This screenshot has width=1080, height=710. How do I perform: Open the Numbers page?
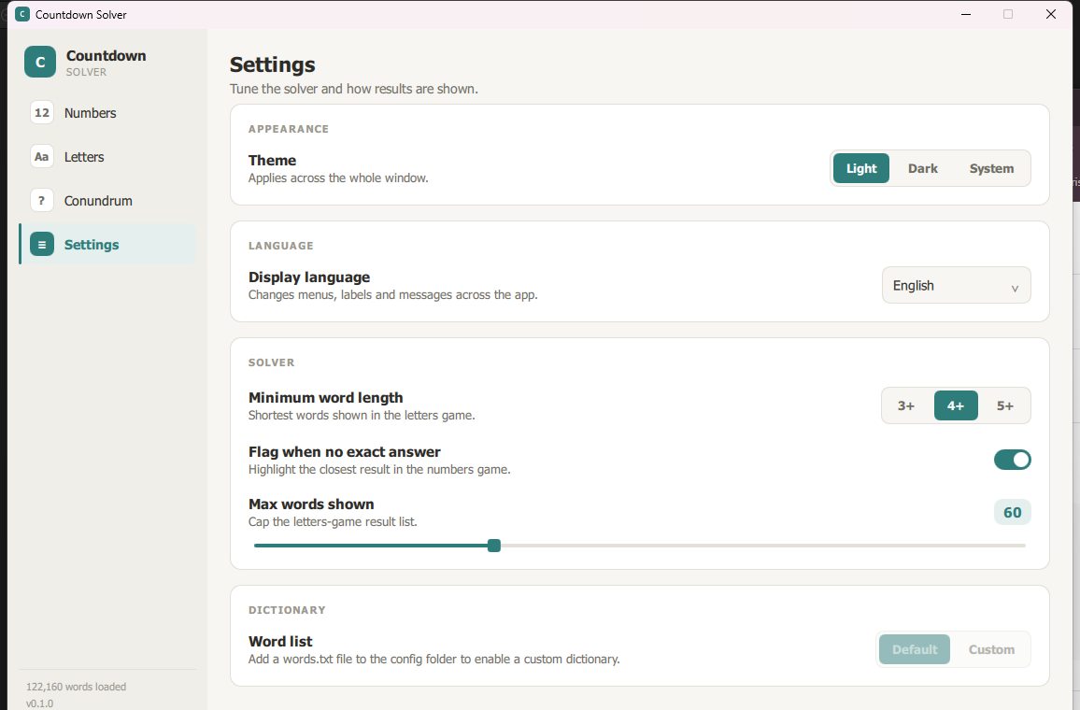click(x=108, y=112)
